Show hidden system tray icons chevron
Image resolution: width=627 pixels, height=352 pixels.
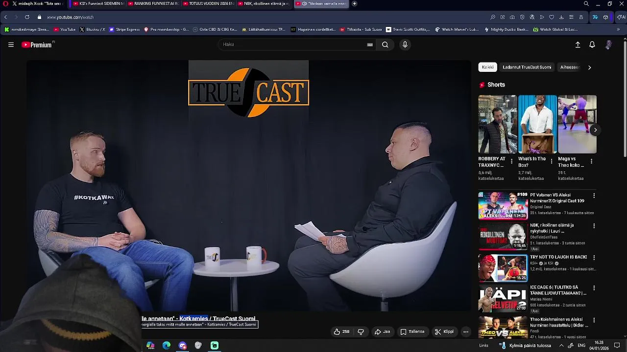coord(561,345)
